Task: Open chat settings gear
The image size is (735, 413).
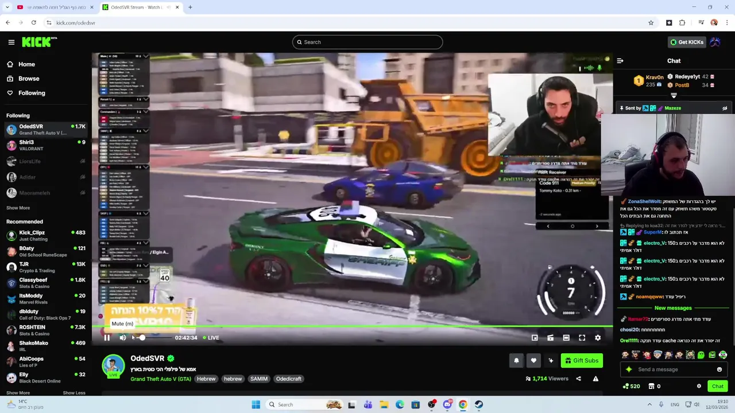Action: coord(699,386)
